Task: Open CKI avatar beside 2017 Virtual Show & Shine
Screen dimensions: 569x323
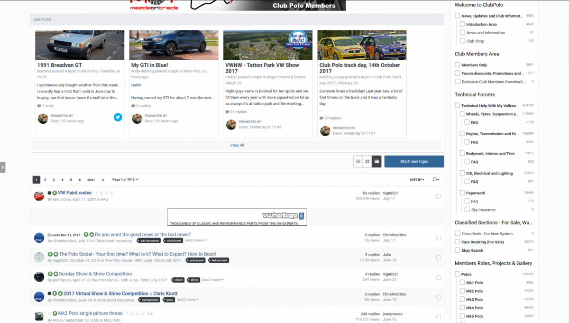Action: pyautogui.click(x=39, y=296)
